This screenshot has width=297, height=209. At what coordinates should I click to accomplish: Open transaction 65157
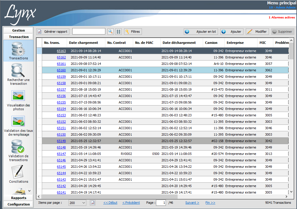pos(61,89)
